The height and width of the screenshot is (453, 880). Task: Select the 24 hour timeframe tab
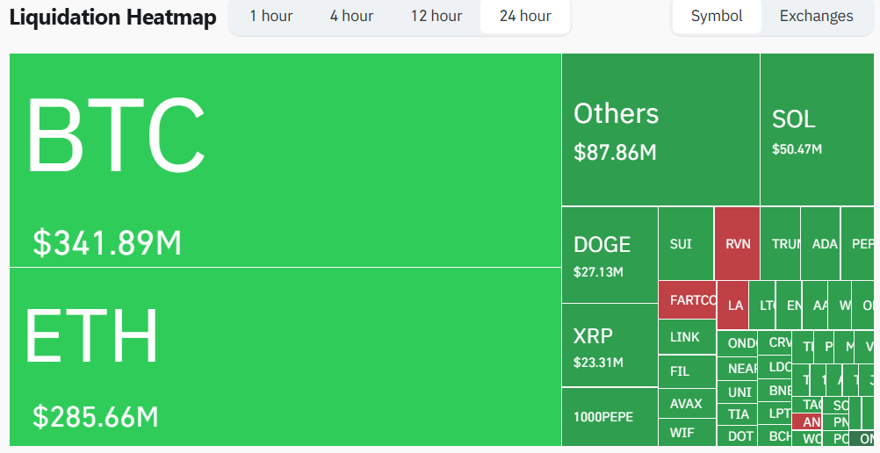pos(525,16)
